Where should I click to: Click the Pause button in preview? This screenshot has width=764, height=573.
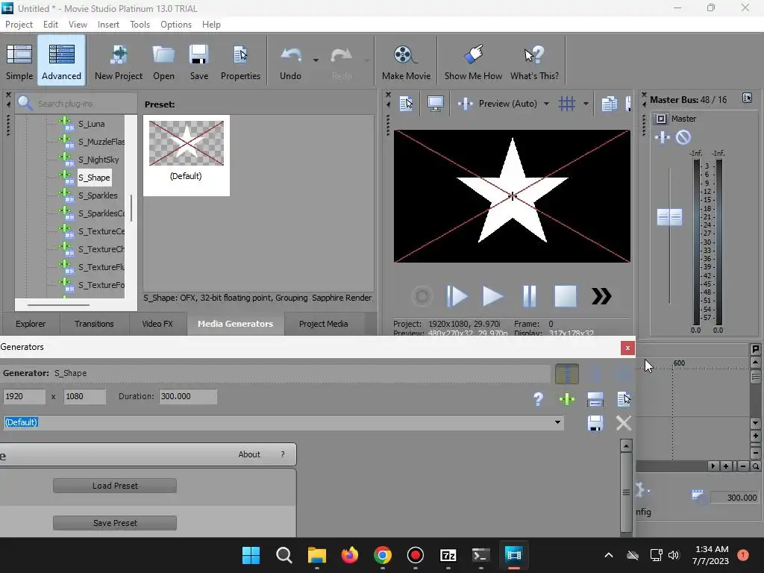point(529,296)
